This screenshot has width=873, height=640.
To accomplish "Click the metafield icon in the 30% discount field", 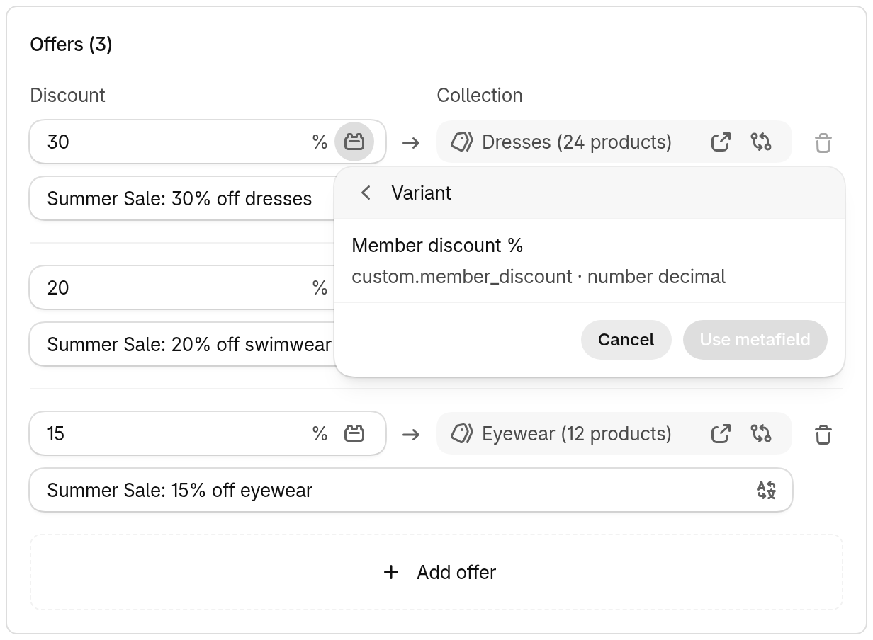I will click(x=354, y=142).
